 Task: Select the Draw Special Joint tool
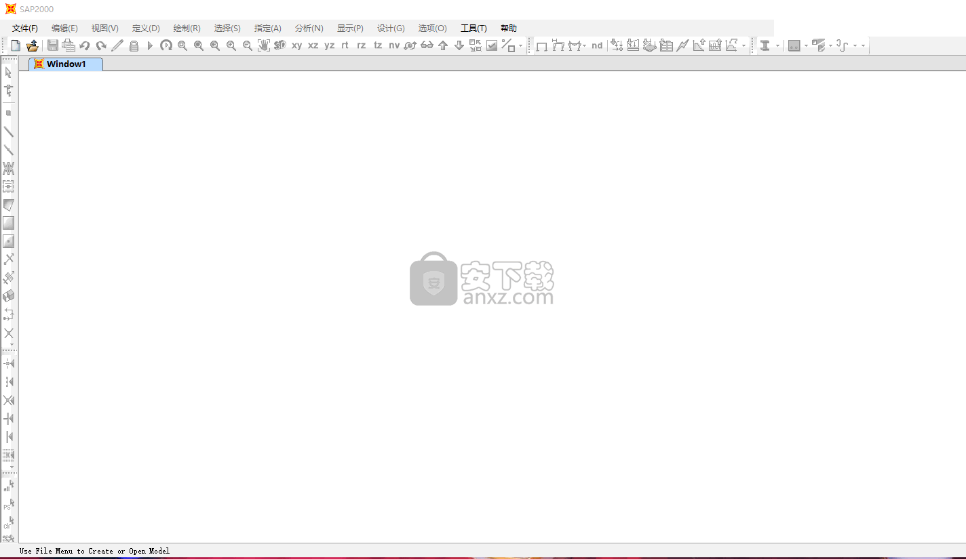9,113
